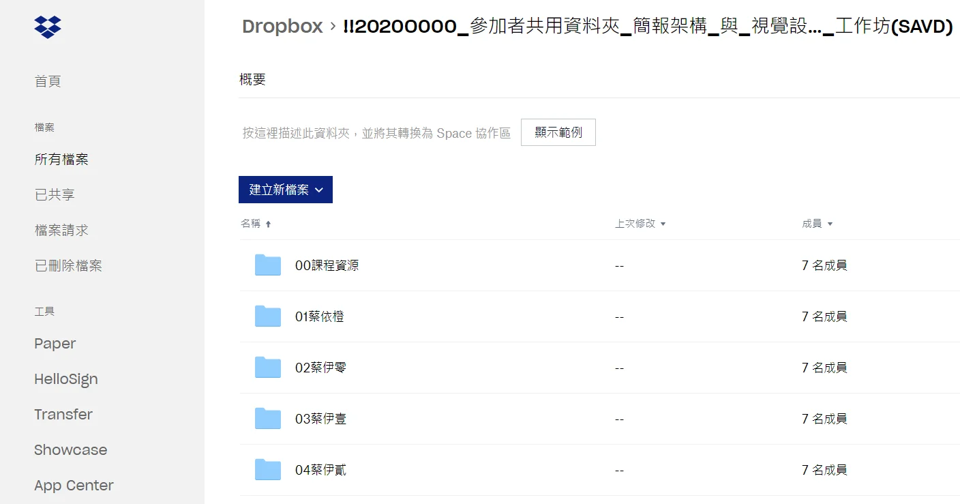Open the 04蔡伊貳 folder name
This screenshot has height=504, width=960.
320,470
